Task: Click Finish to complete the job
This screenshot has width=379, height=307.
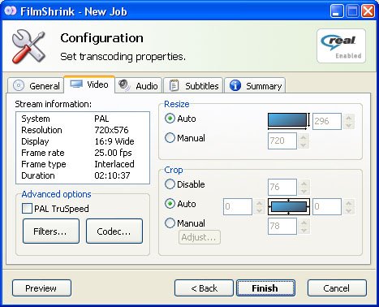Action: point(265,288)
